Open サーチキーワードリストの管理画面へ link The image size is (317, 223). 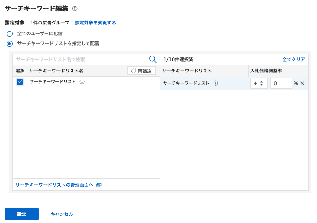click(55, 185)
